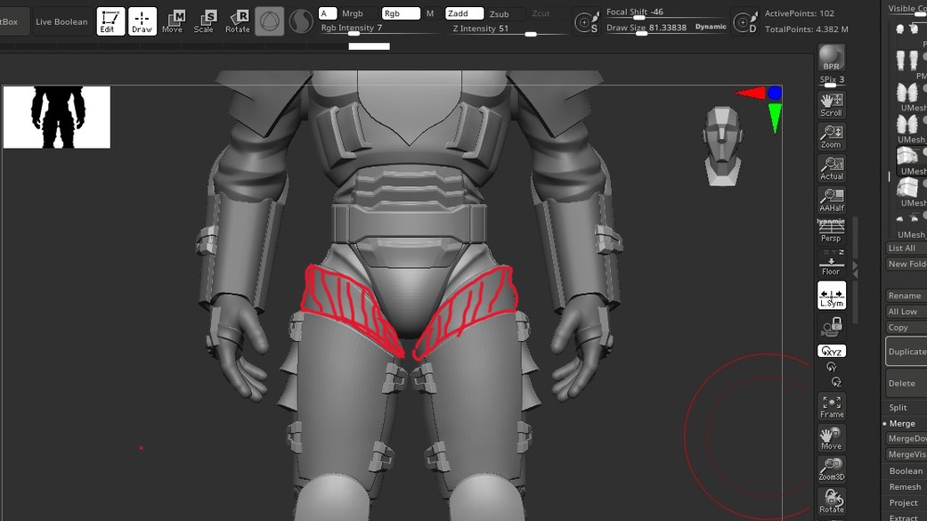This screenshot has height=521, width=927.
Task: Click the Z-axis rotation icon
Action: [x=836, y=382]
